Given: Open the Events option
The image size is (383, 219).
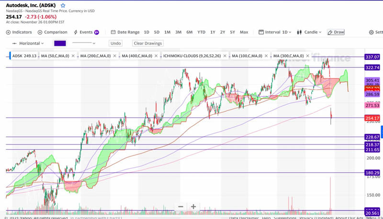Looking at the screenshot, I should pos(83,32).
